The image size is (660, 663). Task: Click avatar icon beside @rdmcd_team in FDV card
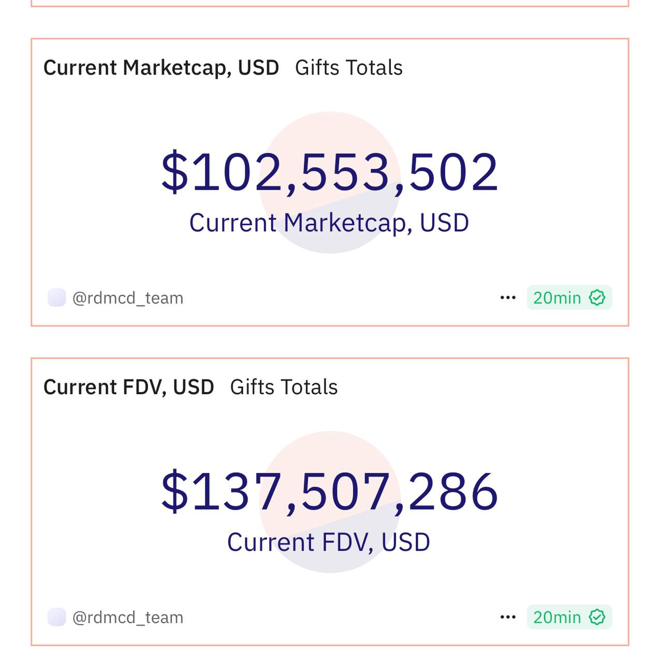[x=56, y=617]
